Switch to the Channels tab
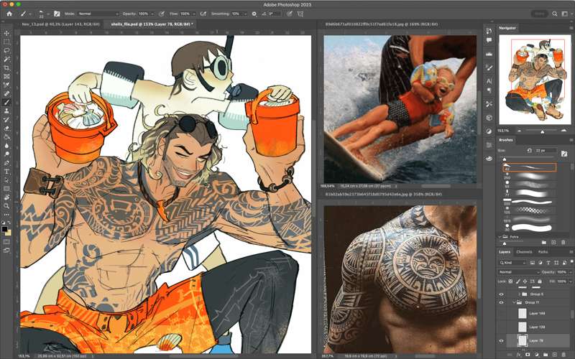 pyautogui.click(x=524, y=252)
